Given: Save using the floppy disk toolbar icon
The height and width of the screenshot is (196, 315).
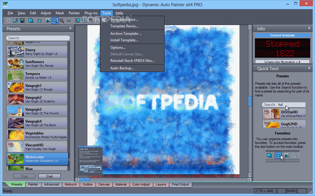Looking at the screenshot, I should 22,21.
